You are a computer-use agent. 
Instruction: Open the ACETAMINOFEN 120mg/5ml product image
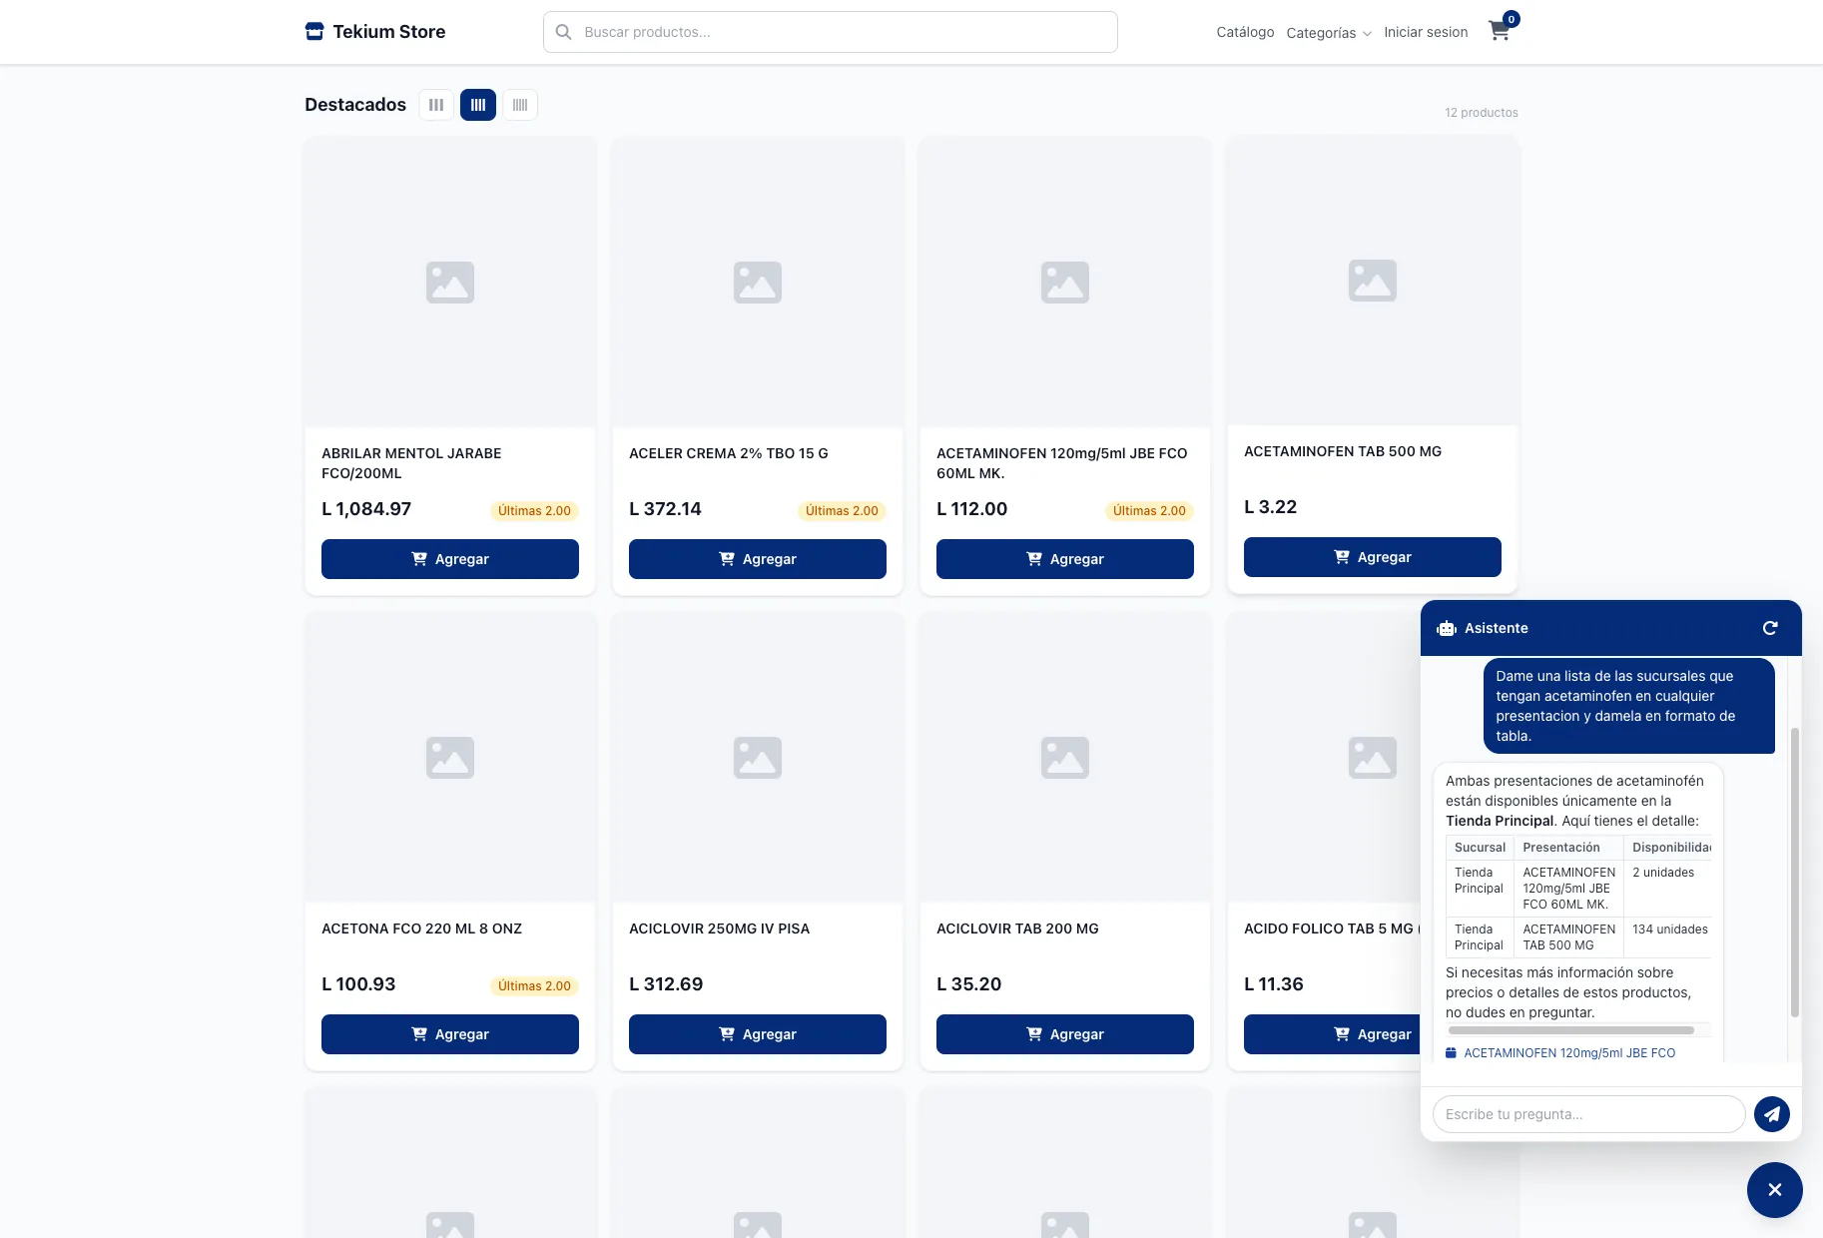[x=1065, y=283]
